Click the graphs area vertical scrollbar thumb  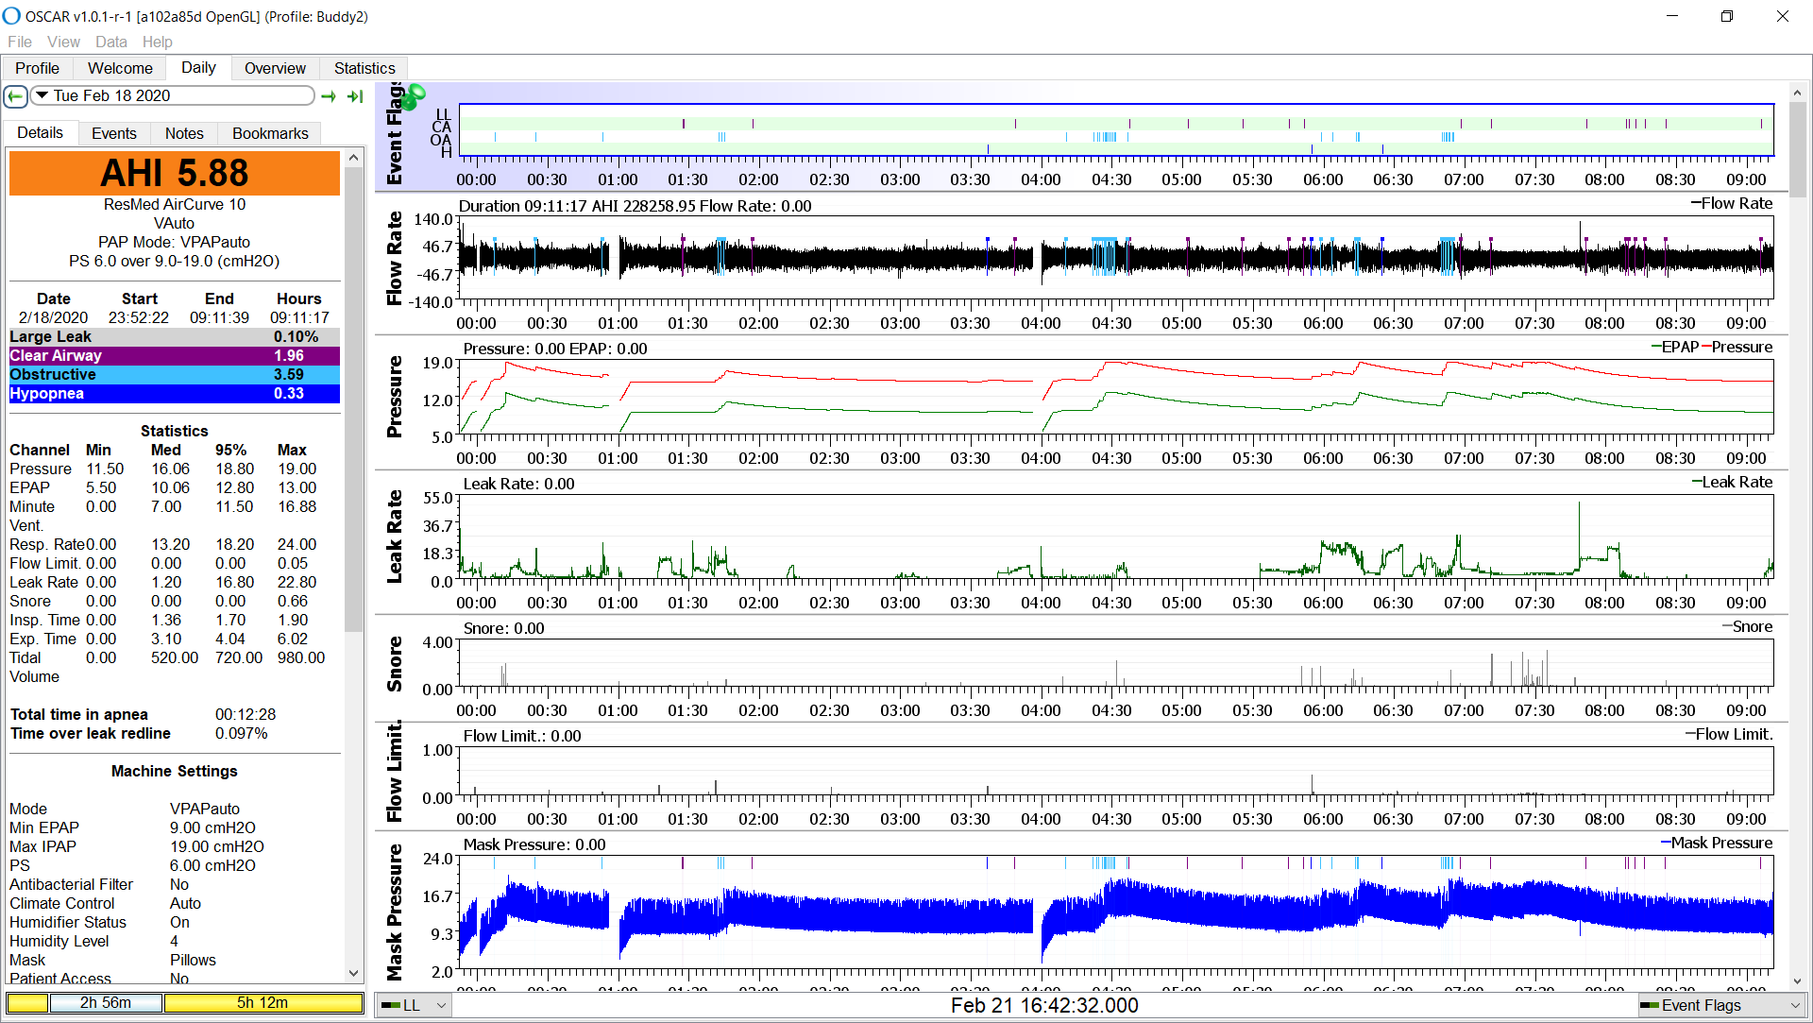(x=1797, y=149)
